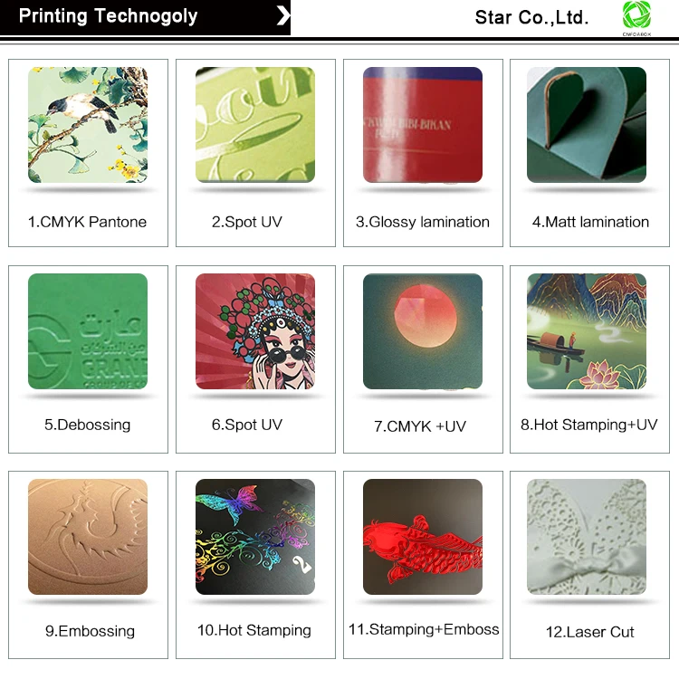Image resolution: width=679 pixels, height=679 pixels.
Task: Click the white lace Laser Cut image
Action: point(587,537)
